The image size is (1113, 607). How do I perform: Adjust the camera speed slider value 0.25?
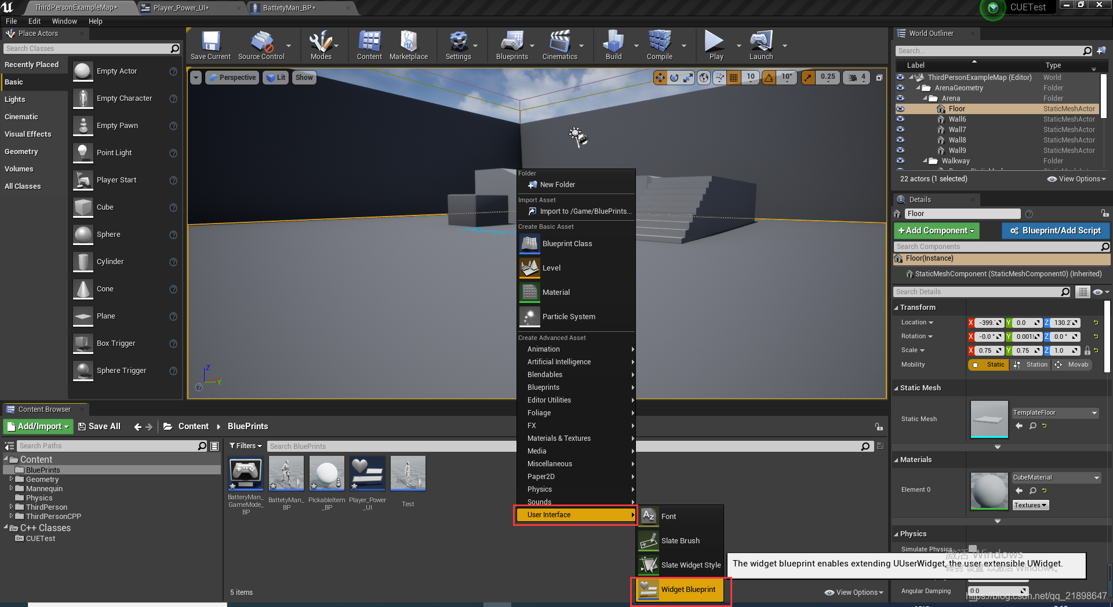[x=828, y=77]
